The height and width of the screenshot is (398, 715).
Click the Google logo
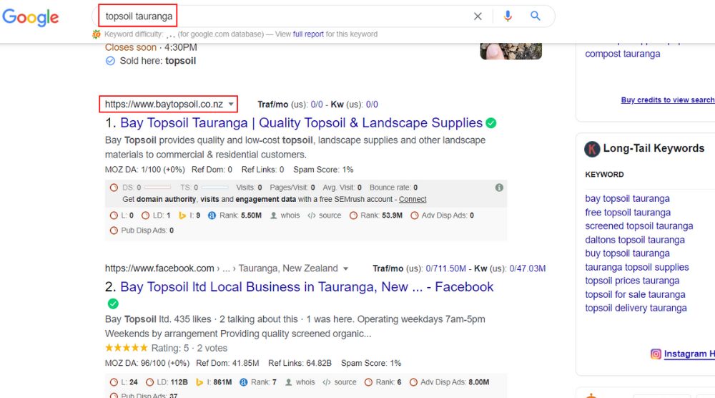tap(31, 17)
